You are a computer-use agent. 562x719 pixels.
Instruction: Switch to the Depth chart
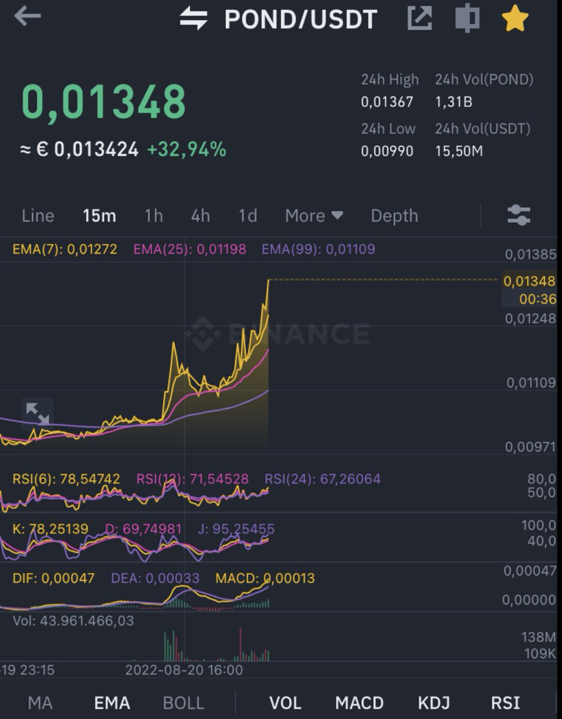click(x=394, y=216)
